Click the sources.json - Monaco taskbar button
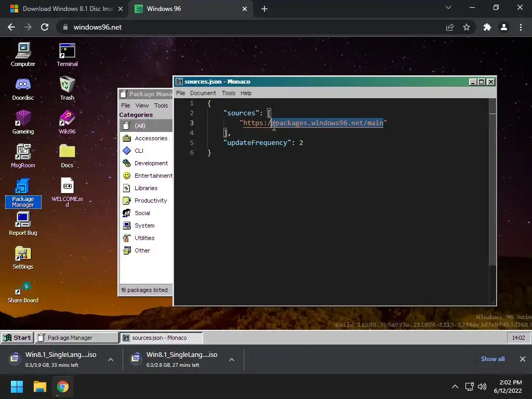Image resolution: width=532 pixels, height=399 pixels. tap(161, 338)
